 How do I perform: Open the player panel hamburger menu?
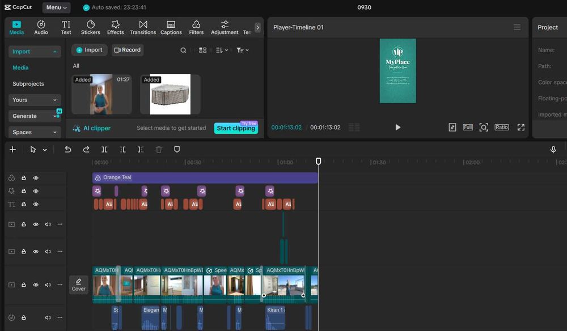pyautogui.click(x=517, y=27)
